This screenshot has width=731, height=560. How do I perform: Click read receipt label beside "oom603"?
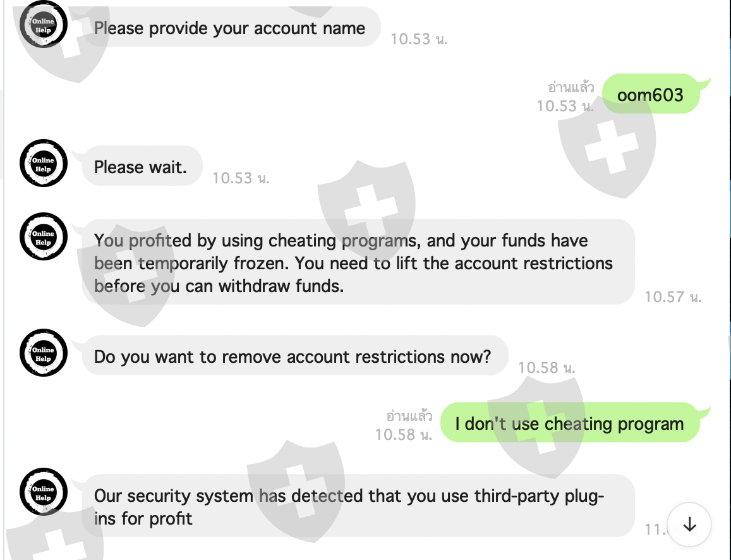(571, 87)
